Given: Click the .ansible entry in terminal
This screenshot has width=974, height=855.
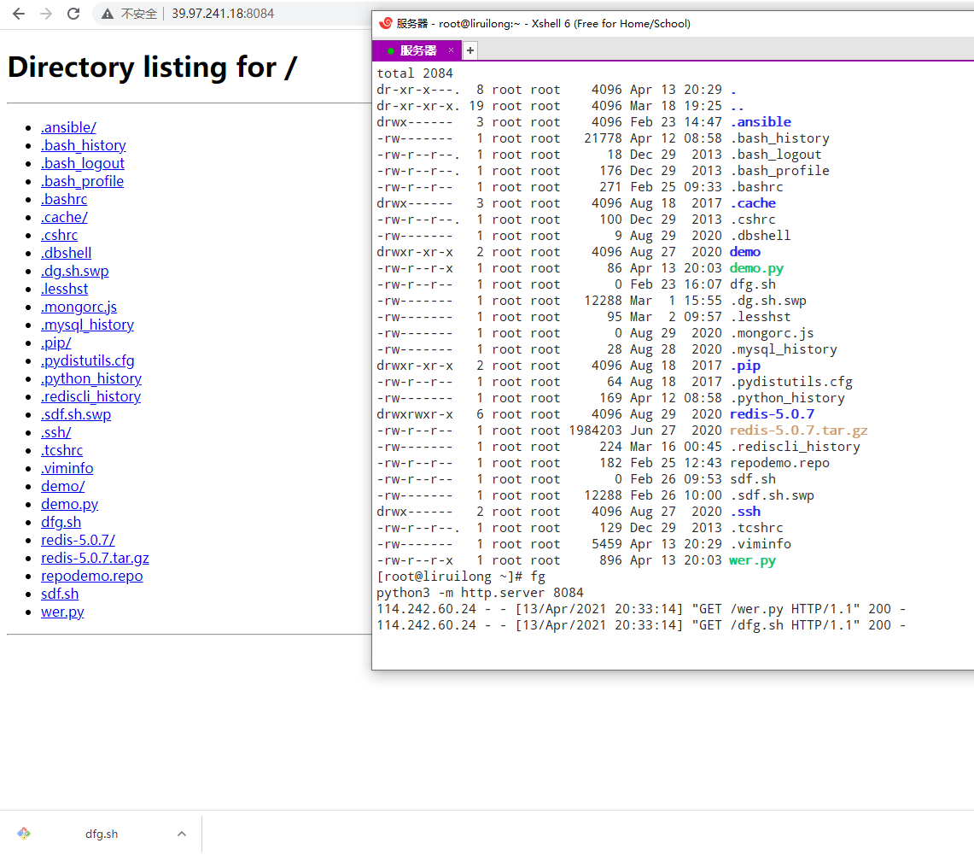Looking at the screenshot, I should pos(761,122).
